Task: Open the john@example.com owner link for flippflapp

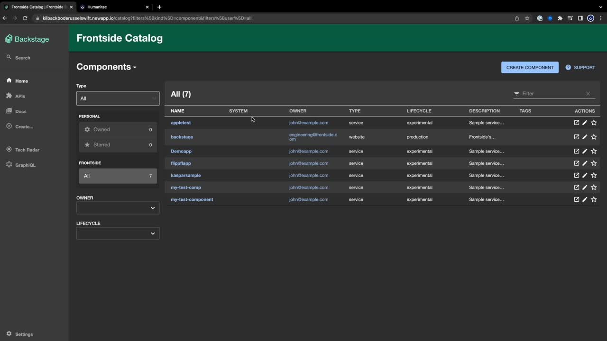Action: click(x=308, y=163)
